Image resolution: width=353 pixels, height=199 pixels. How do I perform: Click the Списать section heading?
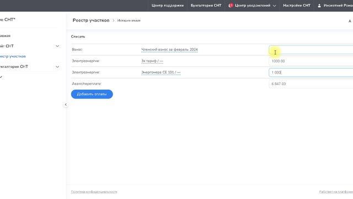pyautogui.click(x=78, y=36)
